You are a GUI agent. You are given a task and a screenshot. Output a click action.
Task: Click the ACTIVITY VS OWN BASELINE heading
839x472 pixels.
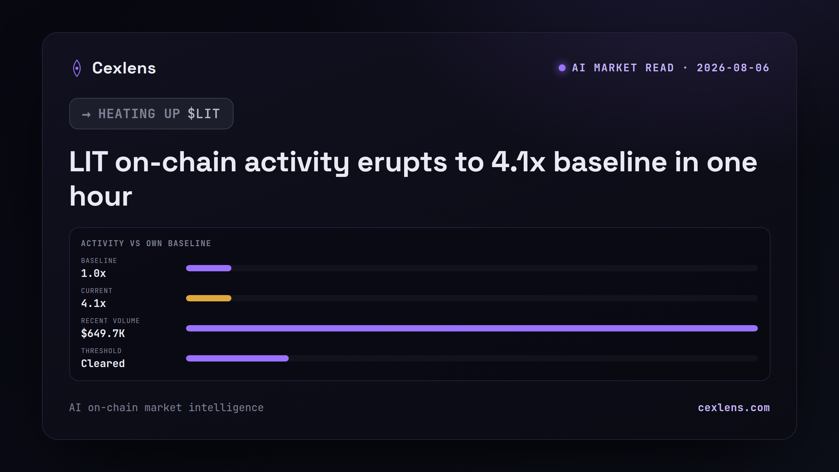coord(146,243)
